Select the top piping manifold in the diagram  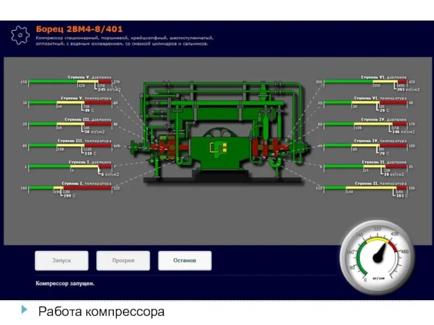pyautogui.click(x=217, y=87)
